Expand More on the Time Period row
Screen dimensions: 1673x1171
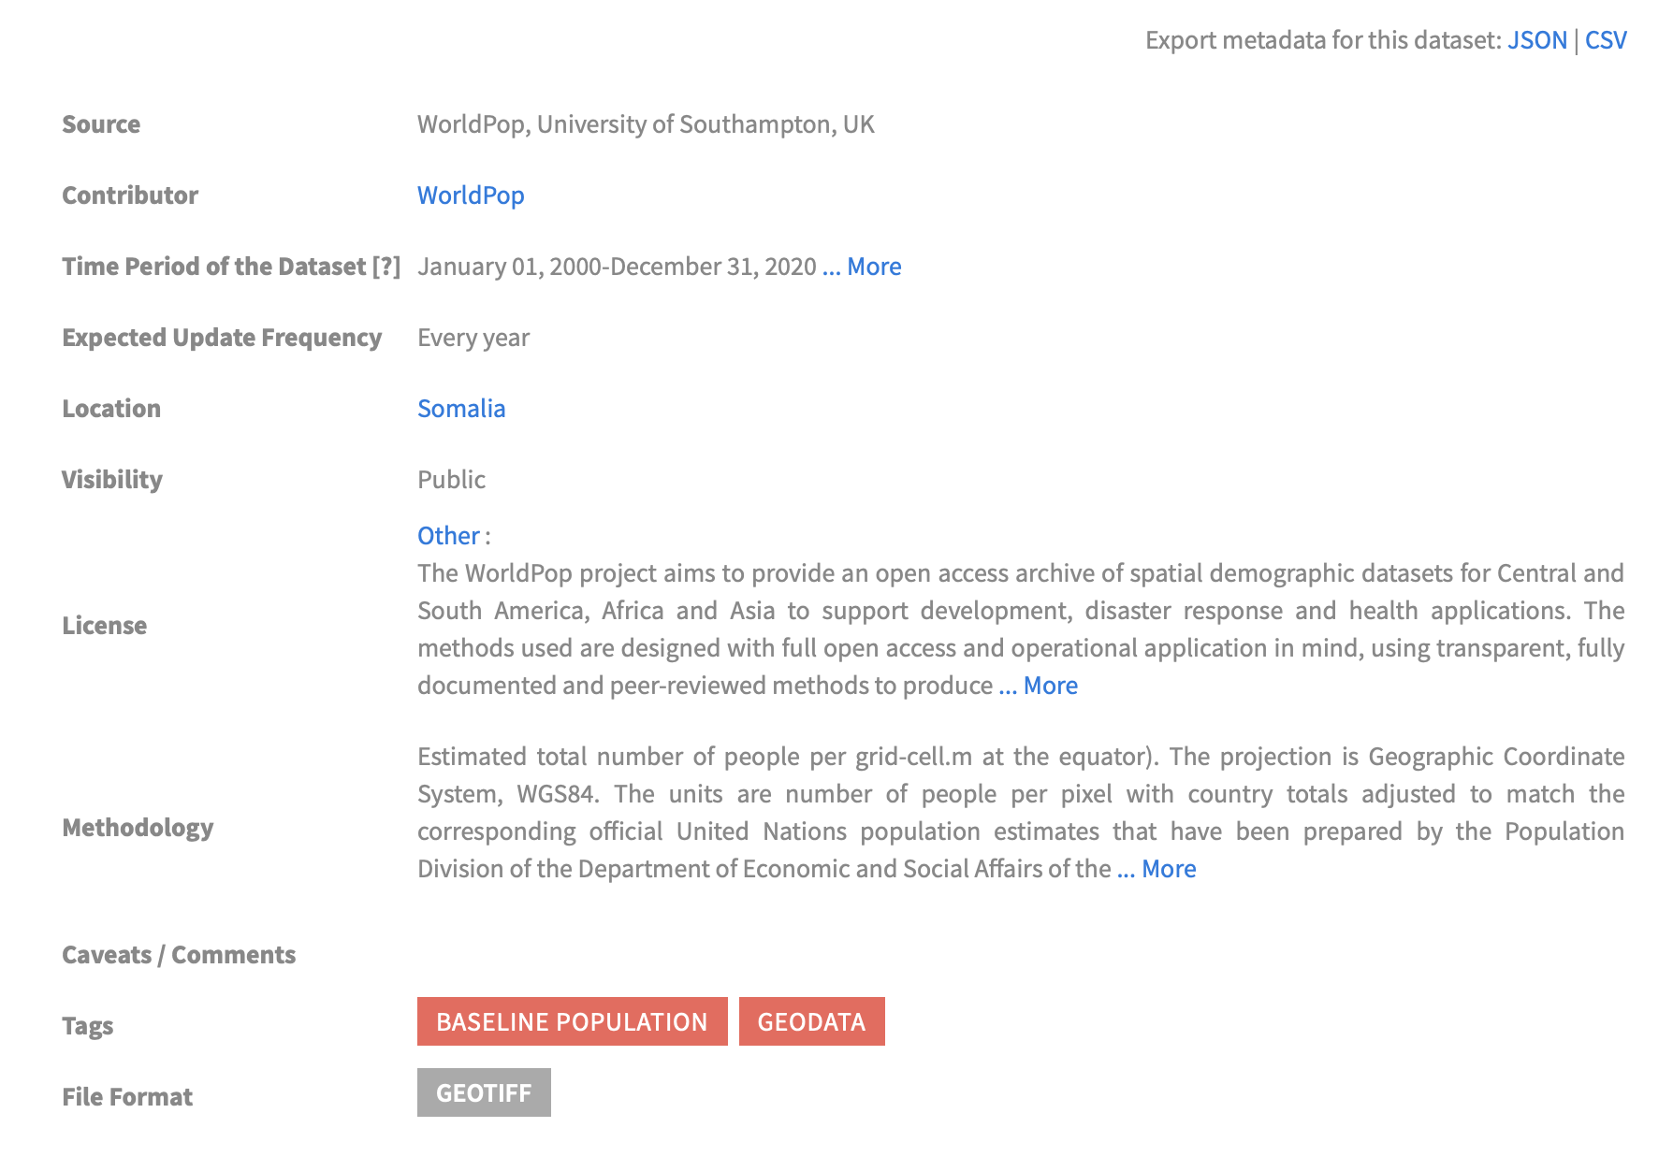(862, 267)
